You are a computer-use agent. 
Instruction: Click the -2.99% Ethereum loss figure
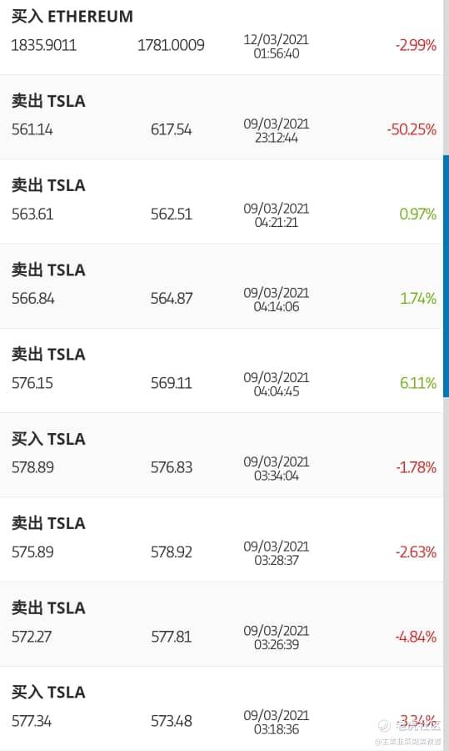coord(416,45)
